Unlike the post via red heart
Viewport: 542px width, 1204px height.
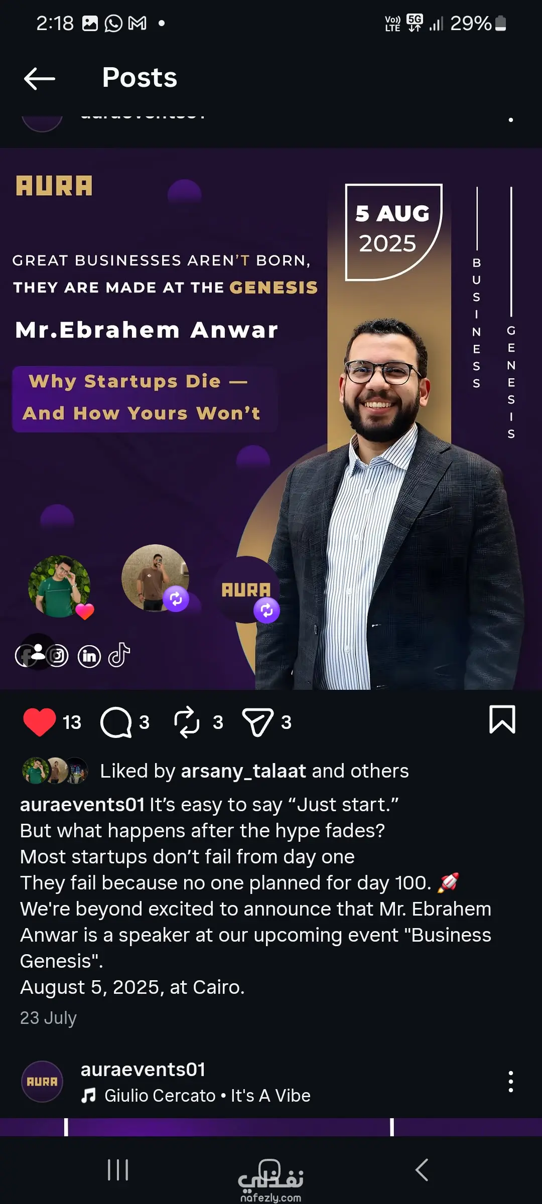(40, 722)
